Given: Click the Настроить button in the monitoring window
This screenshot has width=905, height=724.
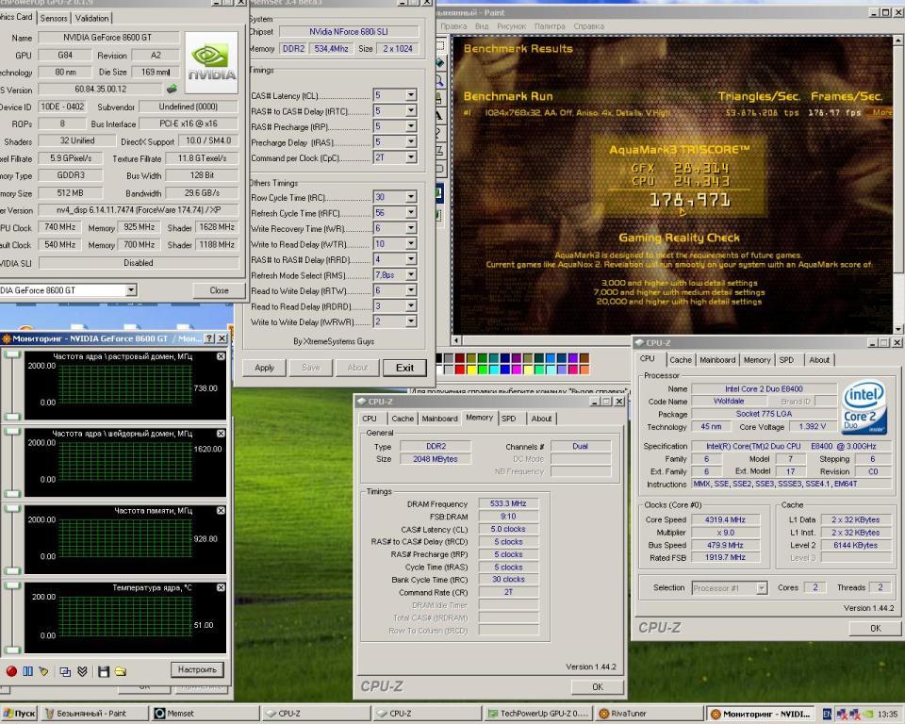Looking at the screenshot, I should (x=197, y=669).
